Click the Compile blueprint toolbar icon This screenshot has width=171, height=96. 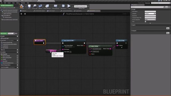tap(22, 6)
